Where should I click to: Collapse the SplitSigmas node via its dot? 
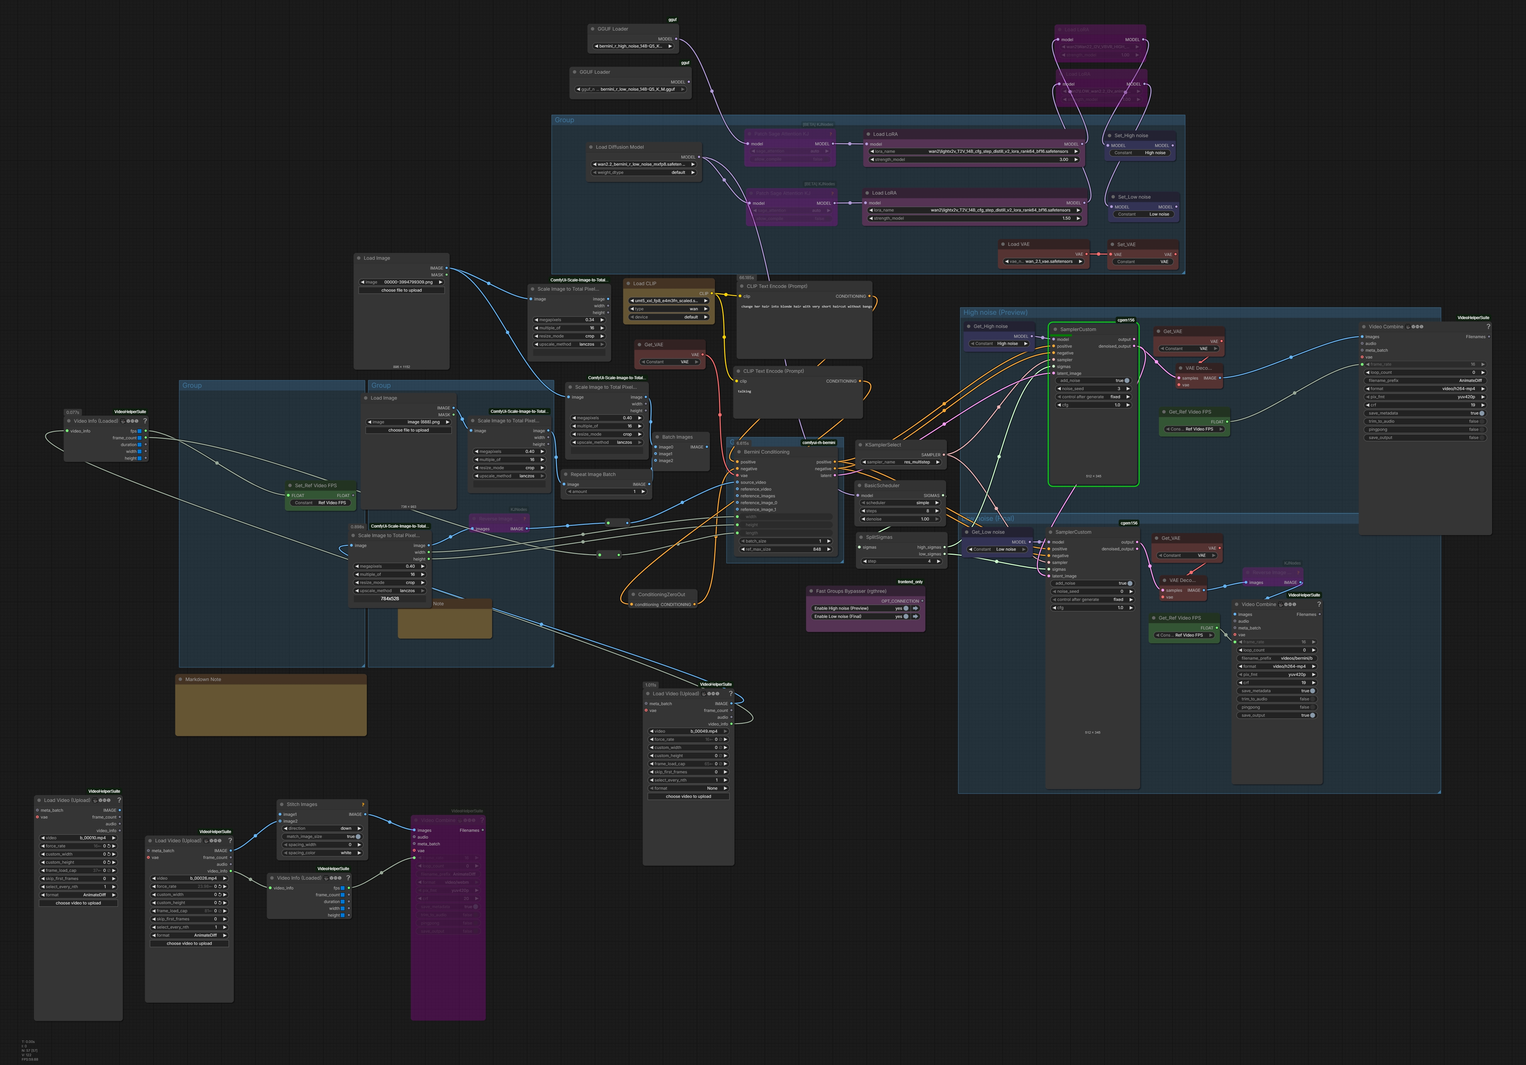click(861, 537)
